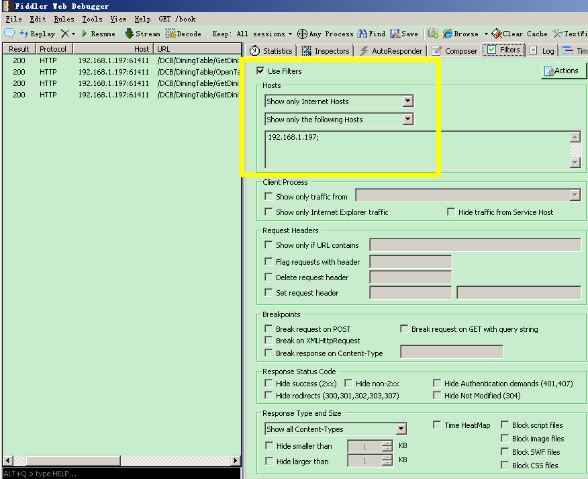Open the Help menu
This screenshot has height=479, width=588.
click(x=142, y=19)
